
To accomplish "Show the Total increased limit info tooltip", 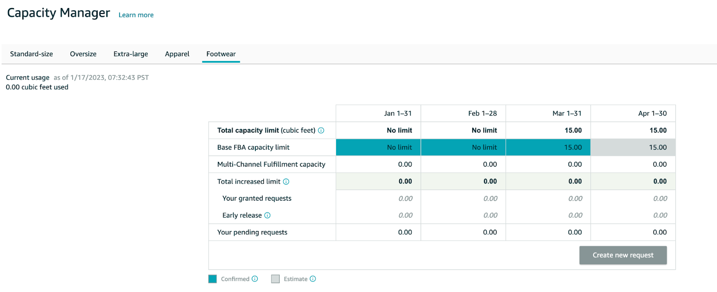I will click(x=286, y=181).
